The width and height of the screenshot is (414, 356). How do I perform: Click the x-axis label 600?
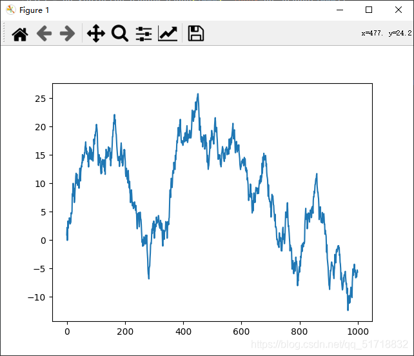241,331
